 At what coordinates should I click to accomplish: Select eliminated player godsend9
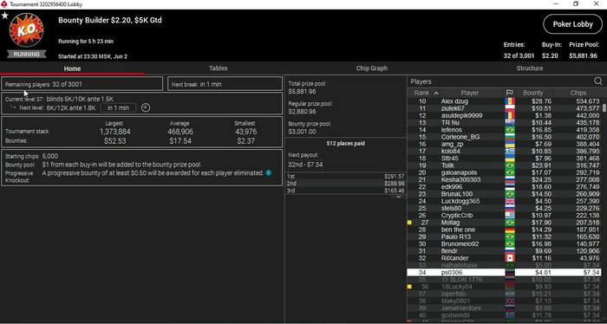504,315
